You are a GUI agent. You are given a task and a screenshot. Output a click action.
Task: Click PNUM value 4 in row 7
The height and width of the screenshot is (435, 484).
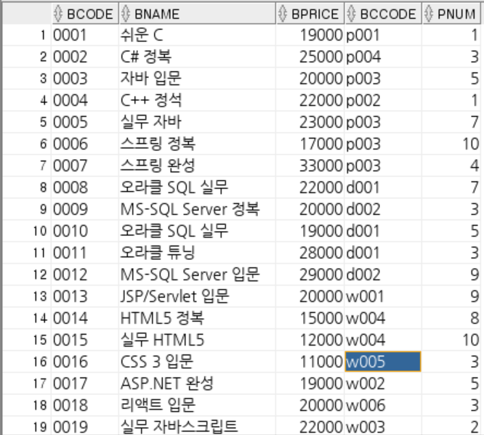pos(451,166)
